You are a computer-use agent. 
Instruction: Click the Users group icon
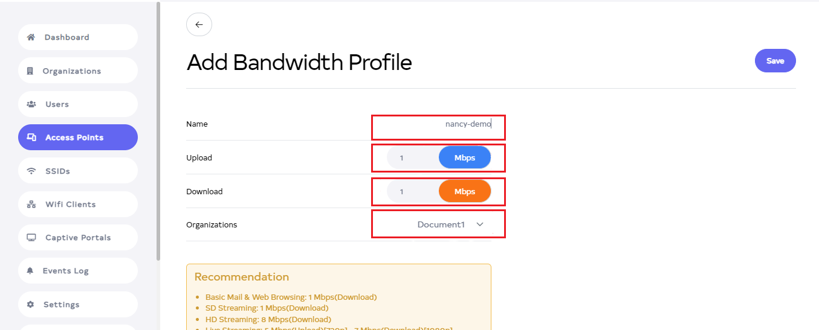(x=31, y=104)
